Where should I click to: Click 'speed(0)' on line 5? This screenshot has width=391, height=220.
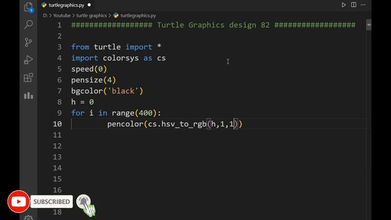click(89, 69)
